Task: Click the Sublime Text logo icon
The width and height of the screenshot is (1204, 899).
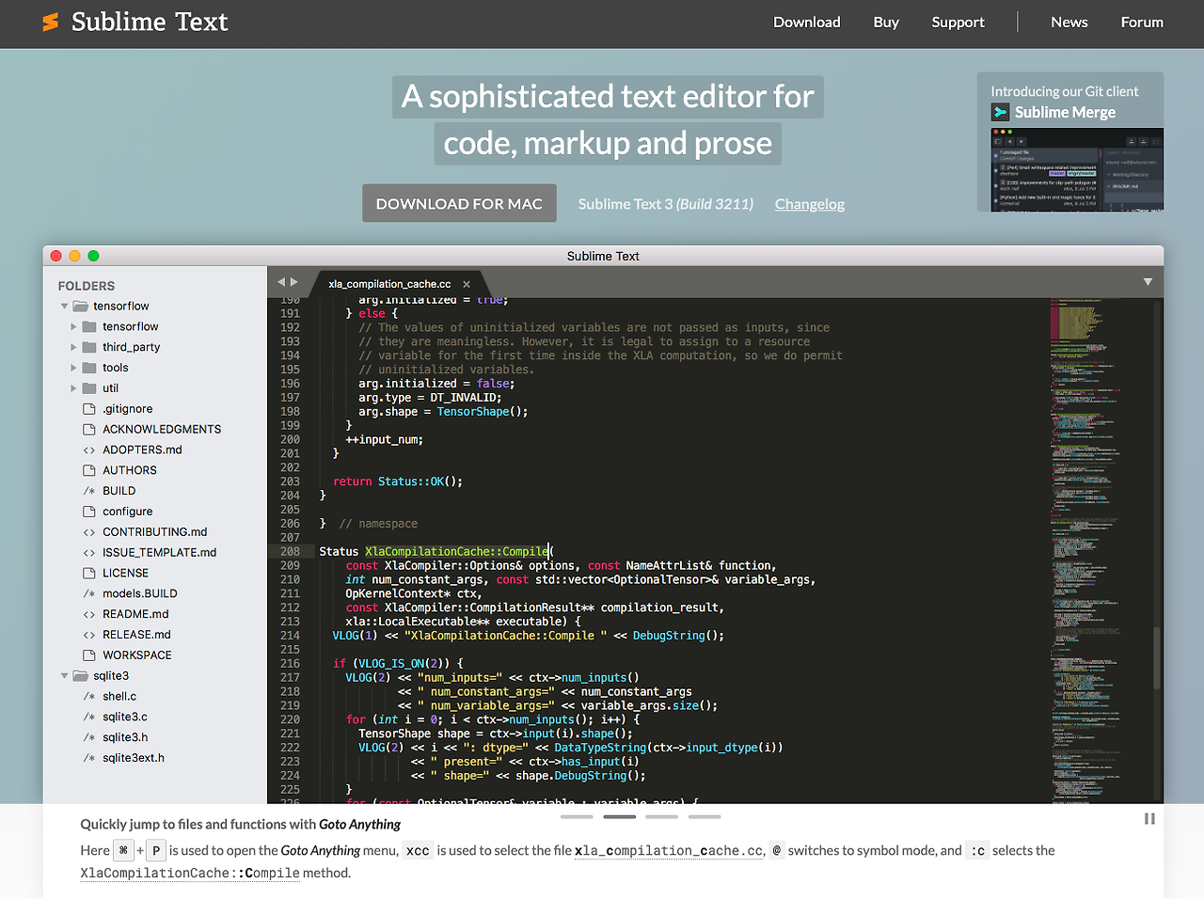Action: click(x=49, y=22)
